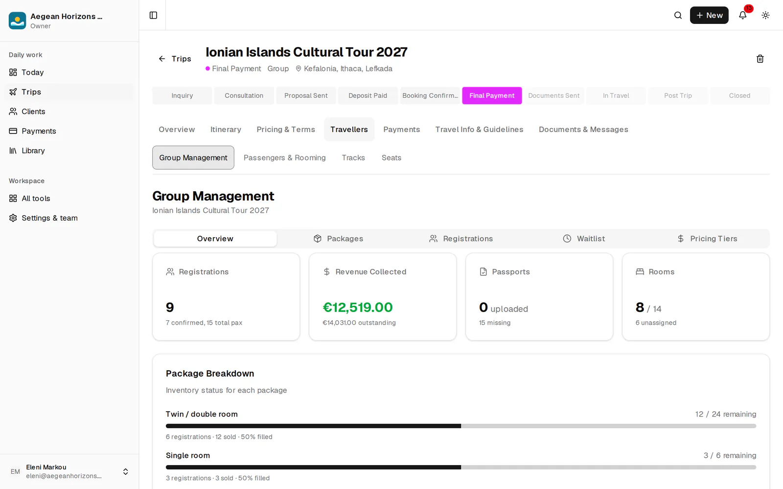The width and height of the screenshot is (783, 489).
Task: Set trip stage to Consultation
Action: (244, 96)
